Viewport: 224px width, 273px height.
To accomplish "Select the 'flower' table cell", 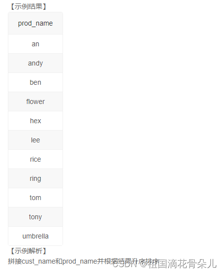I will [35, 102].
